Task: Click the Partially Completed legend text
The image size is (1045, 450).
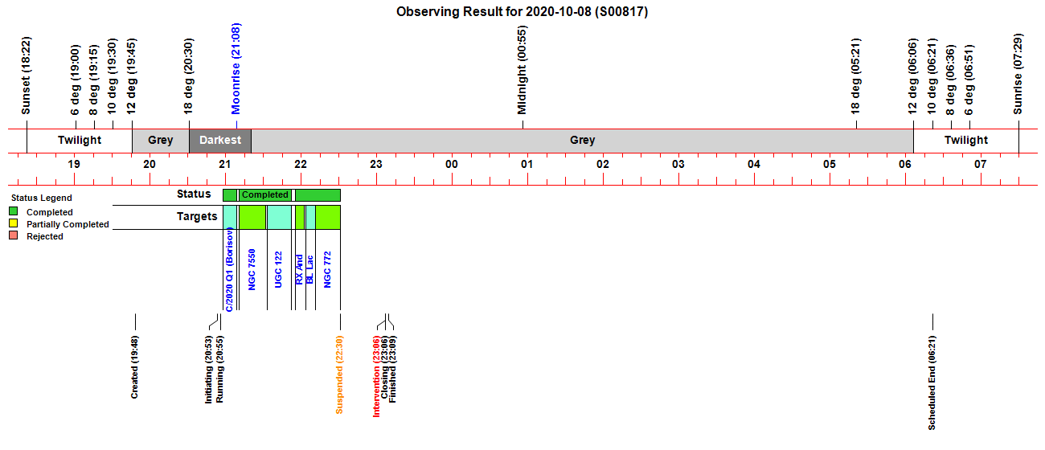Action: click(68, 225)
